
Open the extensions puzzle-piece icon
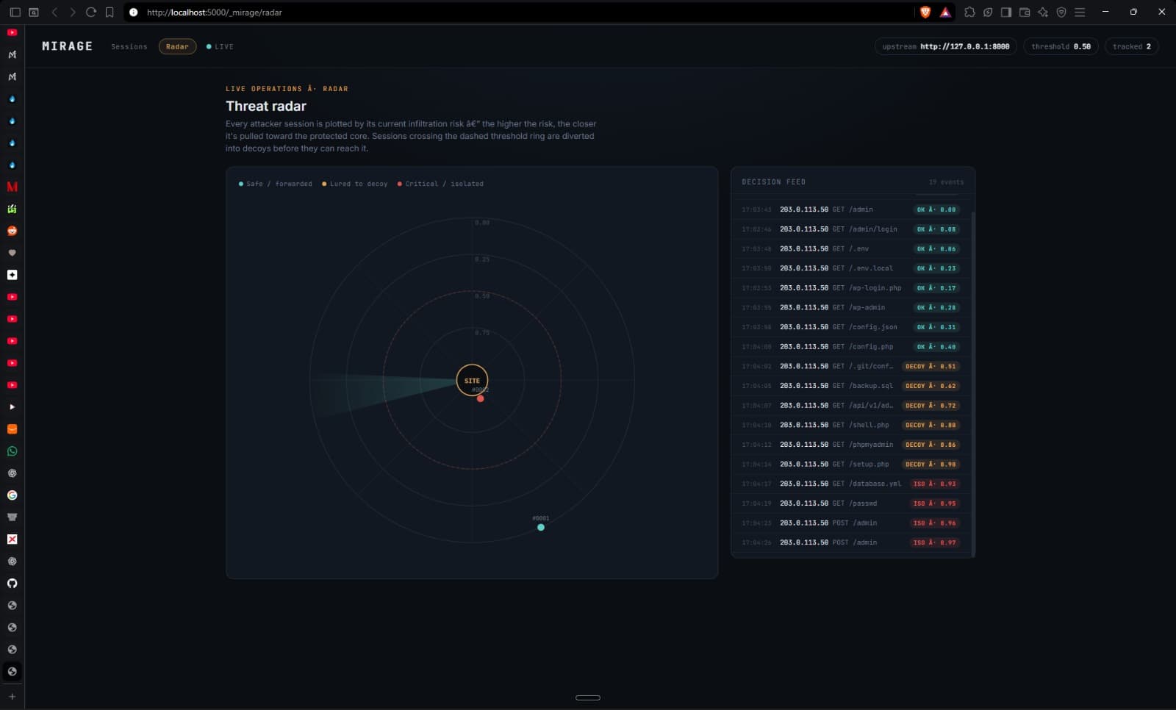(x=969, y=12)
